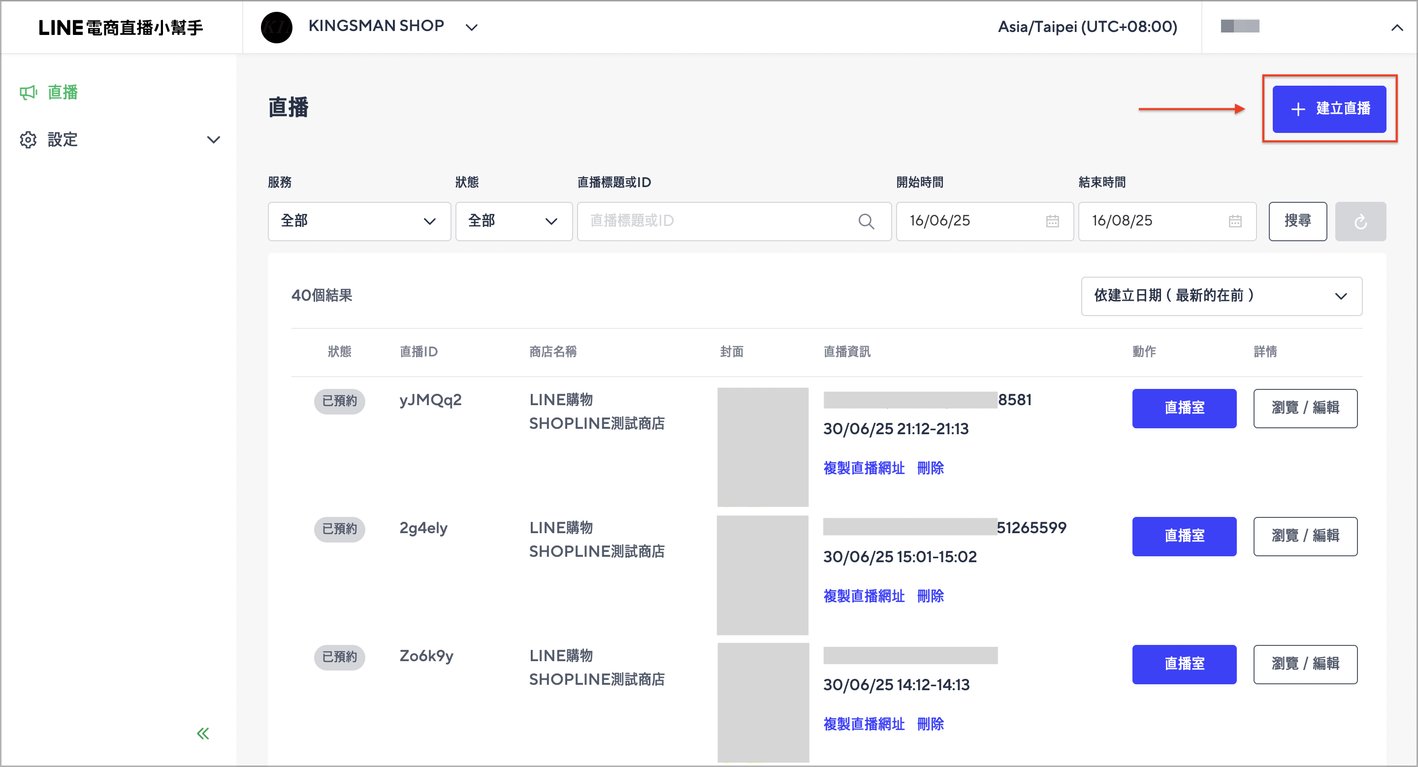
Task: Open the 依建立日期 sort order dropdown
Action: pyautogui.click(x=1222, y=296)
